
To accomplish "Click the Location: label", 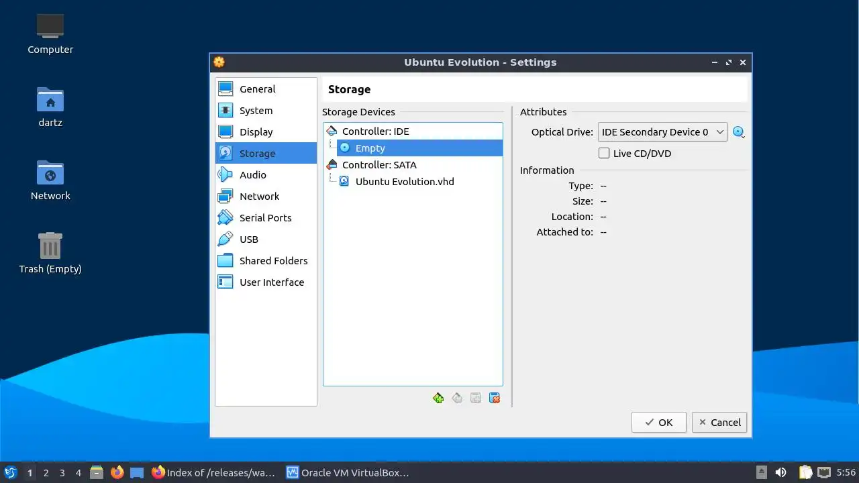I will click(572, 217).
